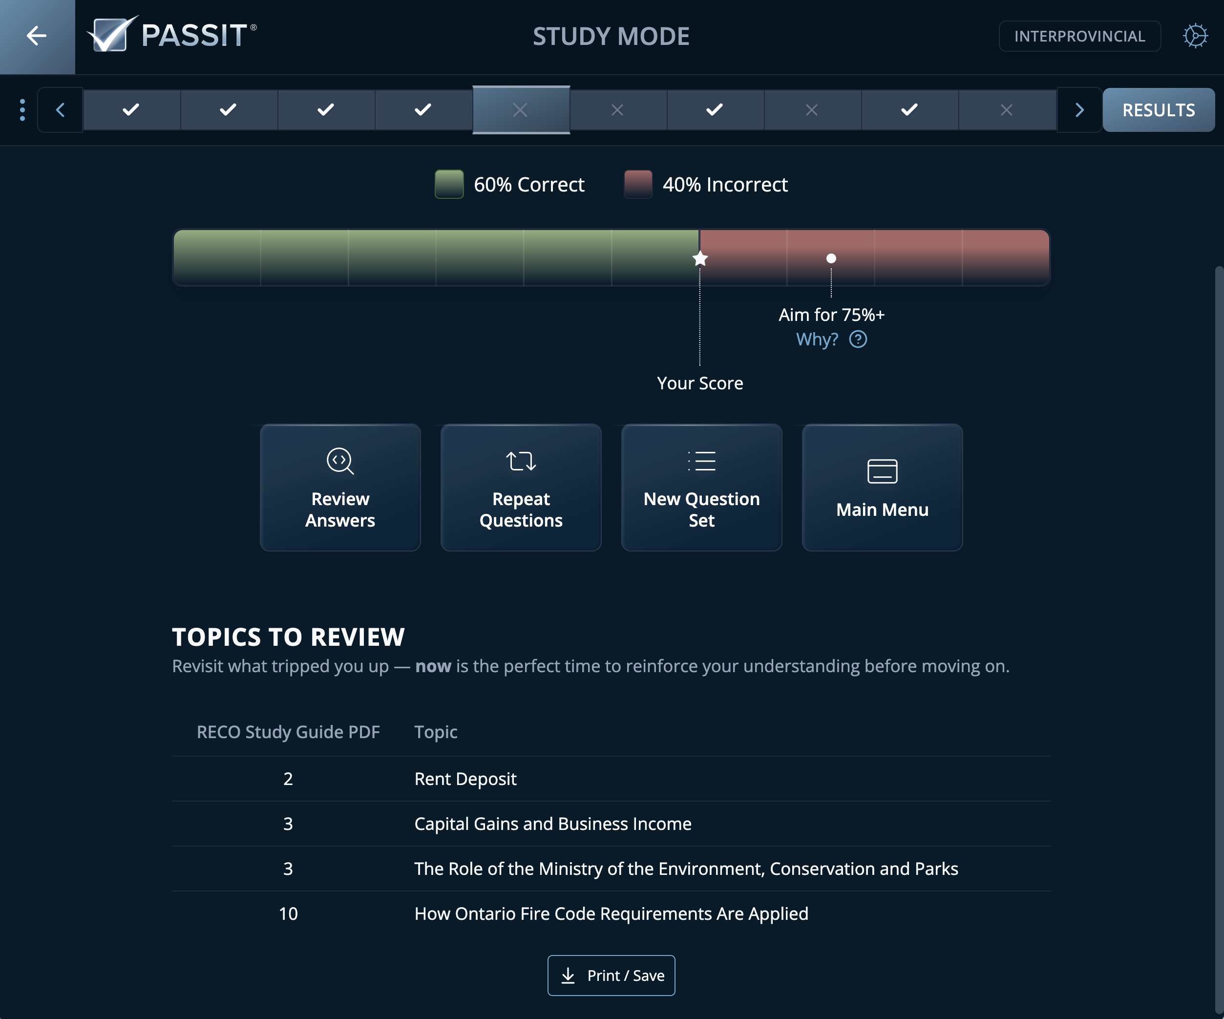The image size is (1224, 1019).
Task: Click the help circle beside Why?
Action: (x=858, y=339)
